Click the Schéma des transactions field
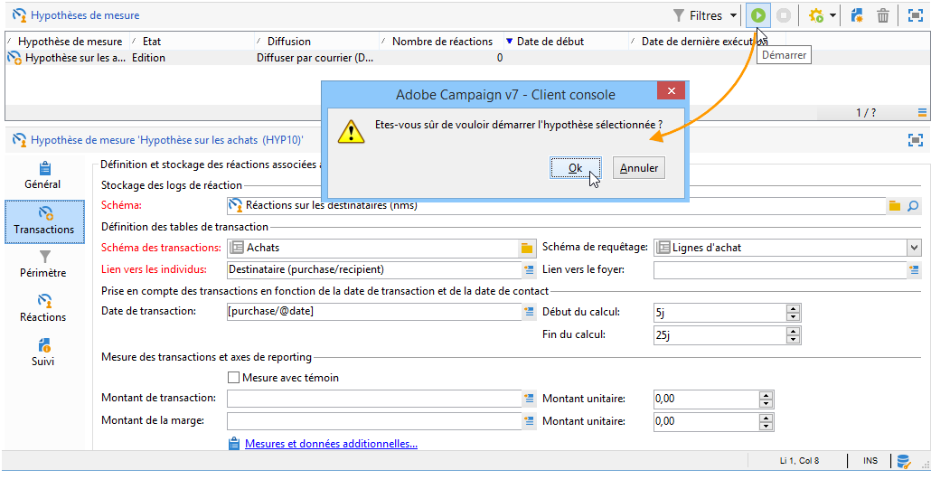This screenshot has width=931, height=489. coord(373,248)
